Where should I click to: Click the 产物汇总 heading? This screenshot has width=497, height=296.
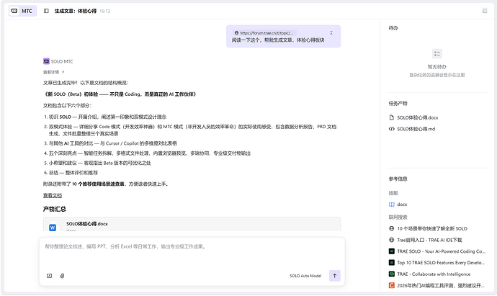55,209
